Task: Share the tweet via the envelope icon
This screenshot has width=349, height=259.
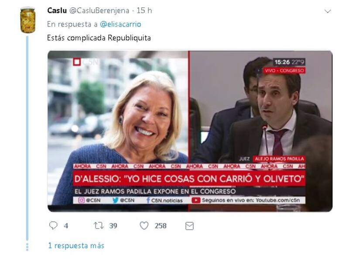Action: coord(189,226)
